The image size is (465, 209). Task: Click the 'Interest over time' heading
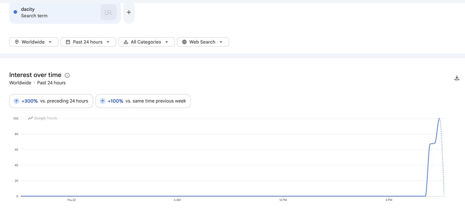click(x=35, y=75)
